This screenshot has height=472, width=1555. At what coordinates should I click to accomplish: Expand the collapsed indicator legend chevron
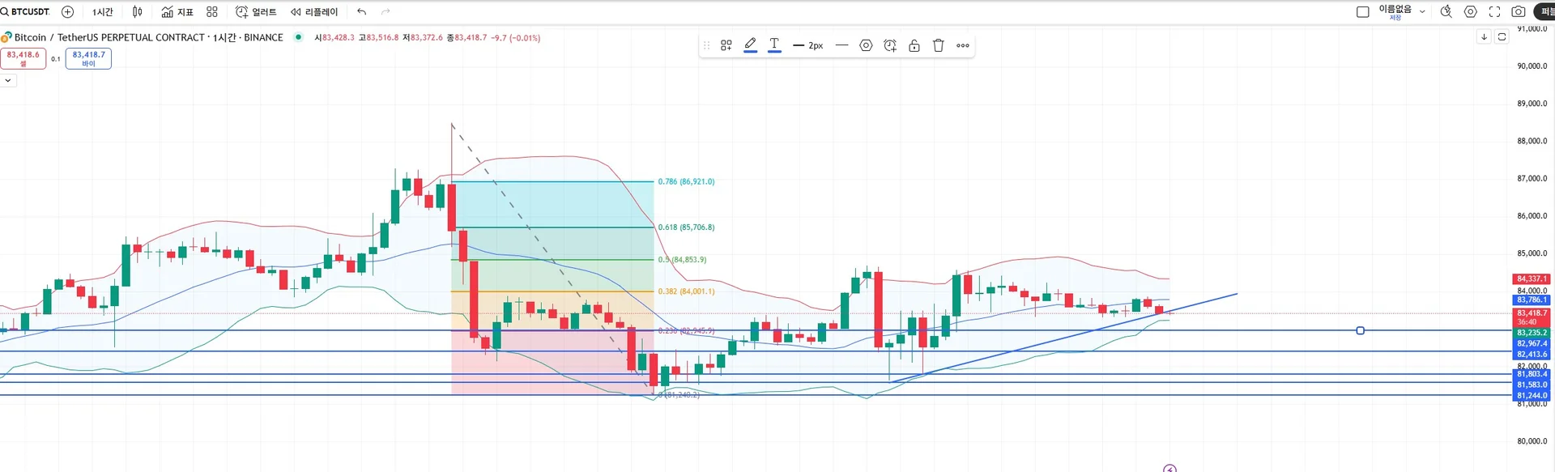pos(7,80)
